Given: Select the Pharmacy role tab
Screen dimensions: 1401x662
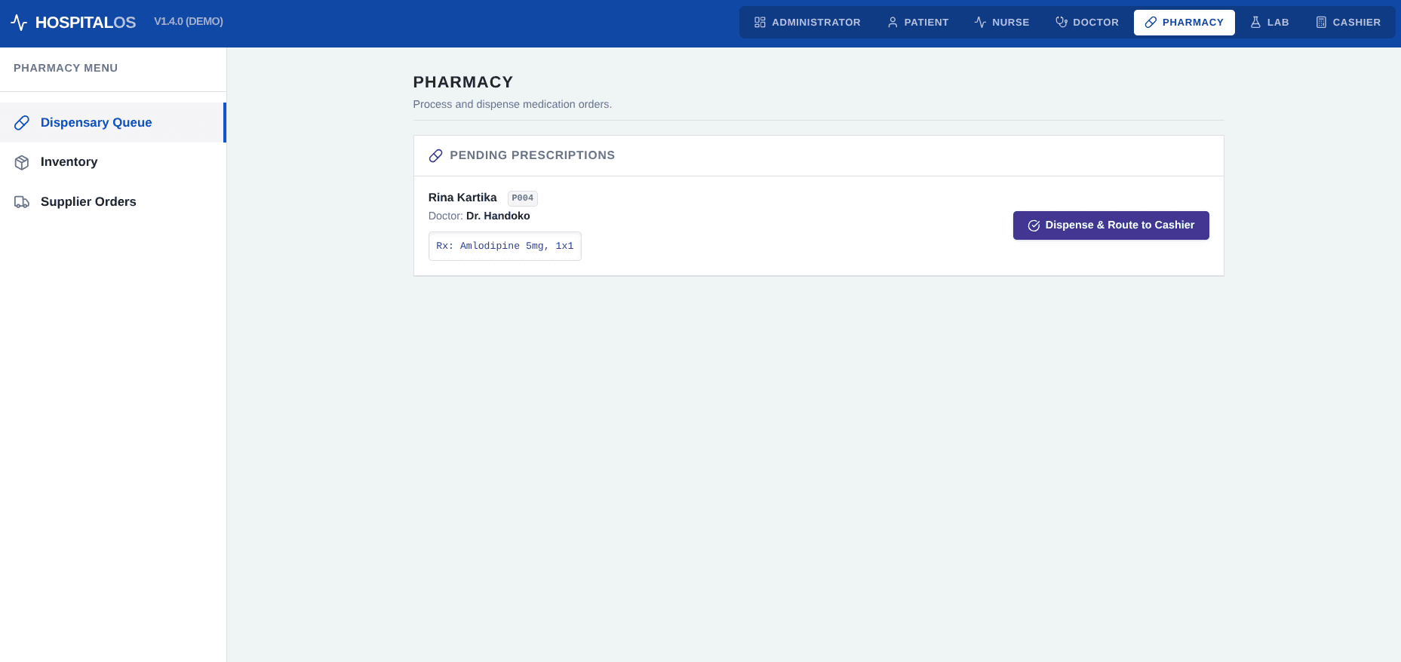Looking at the screenshot, I should tap(1184, 23).
